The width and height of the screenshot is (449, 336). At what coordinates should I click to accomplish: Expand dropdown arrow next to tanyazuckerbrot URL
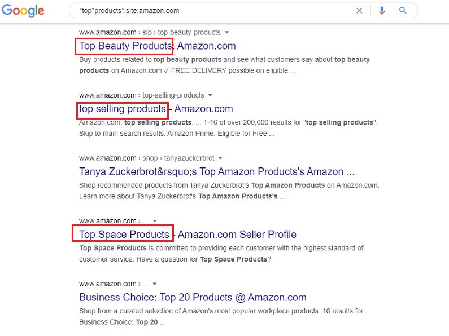point(220,158)
